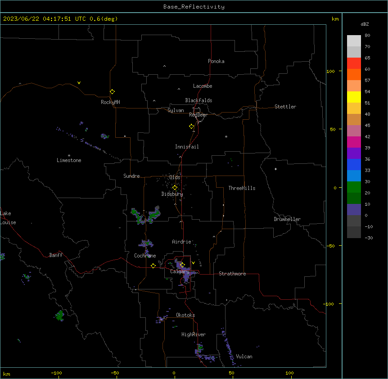This screenshot has height=379, width=388.
Task: Click the yellow diamond marker near RockyMH
Action: pos(112,91)
